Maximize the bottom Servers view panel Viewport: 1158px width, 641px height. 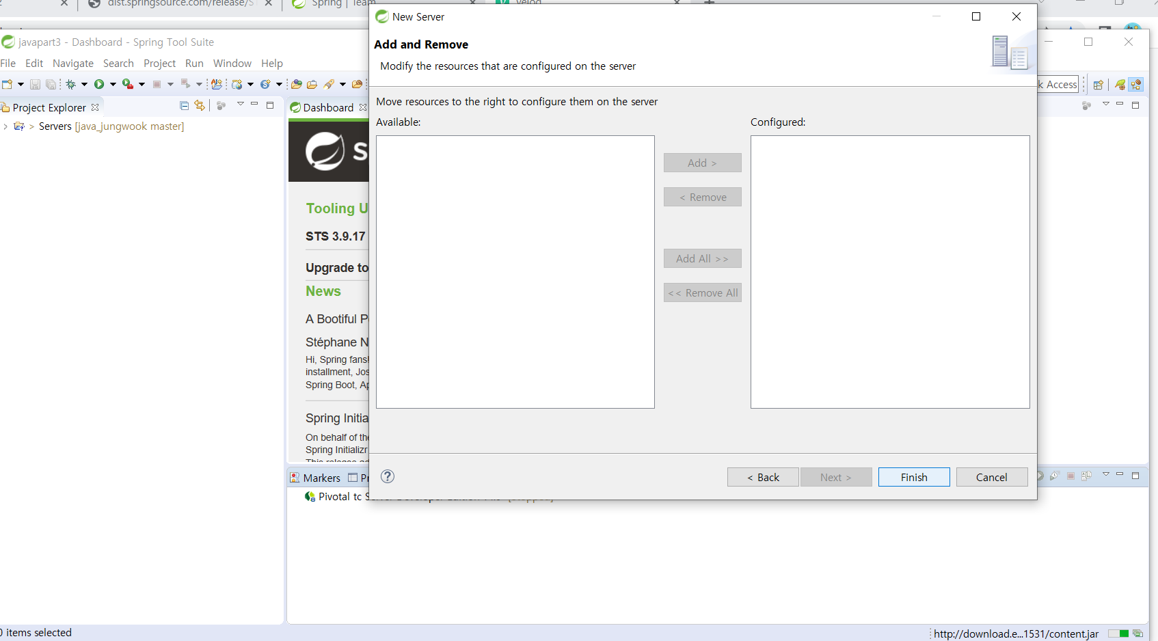tap(1135, 475)
